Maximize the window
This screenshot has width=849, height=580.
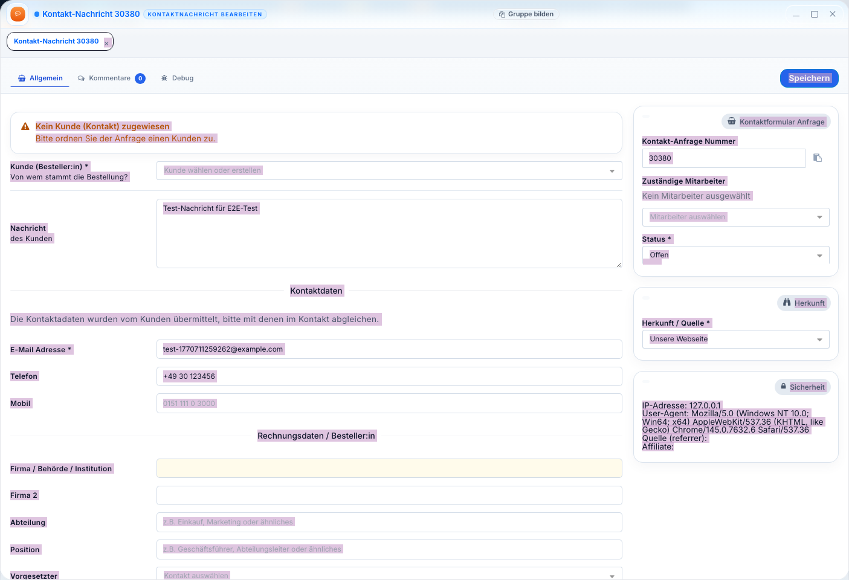[815, 14]
